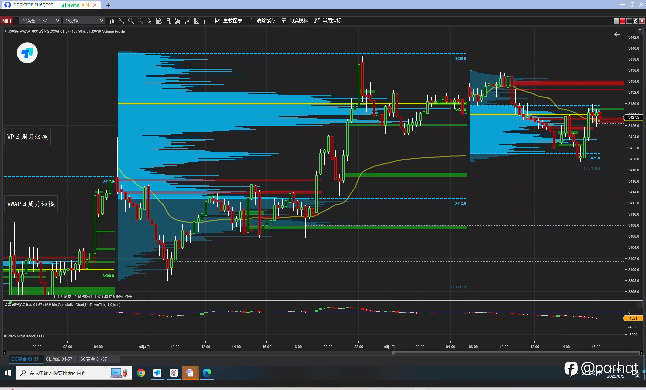Click the 重载图表 label
646x390 pixels.
click(x=233, y=21)
